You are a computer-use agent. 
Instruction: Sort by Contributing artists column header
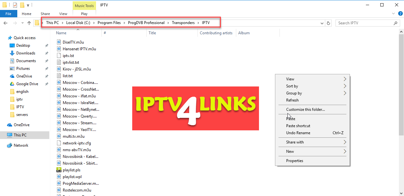(217, 33)
